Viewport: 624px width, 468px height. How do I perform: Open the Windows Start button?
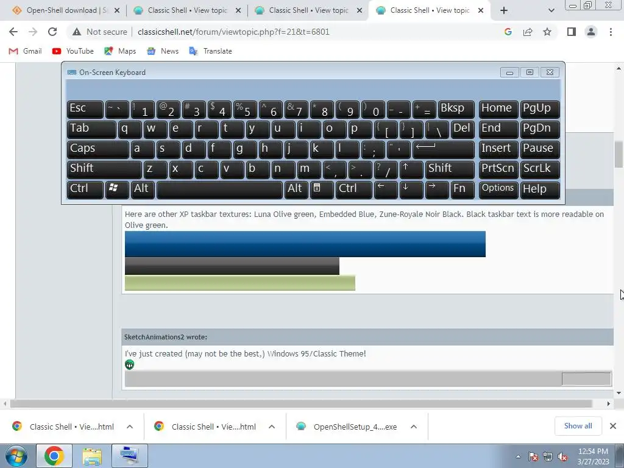click(16, 456)
